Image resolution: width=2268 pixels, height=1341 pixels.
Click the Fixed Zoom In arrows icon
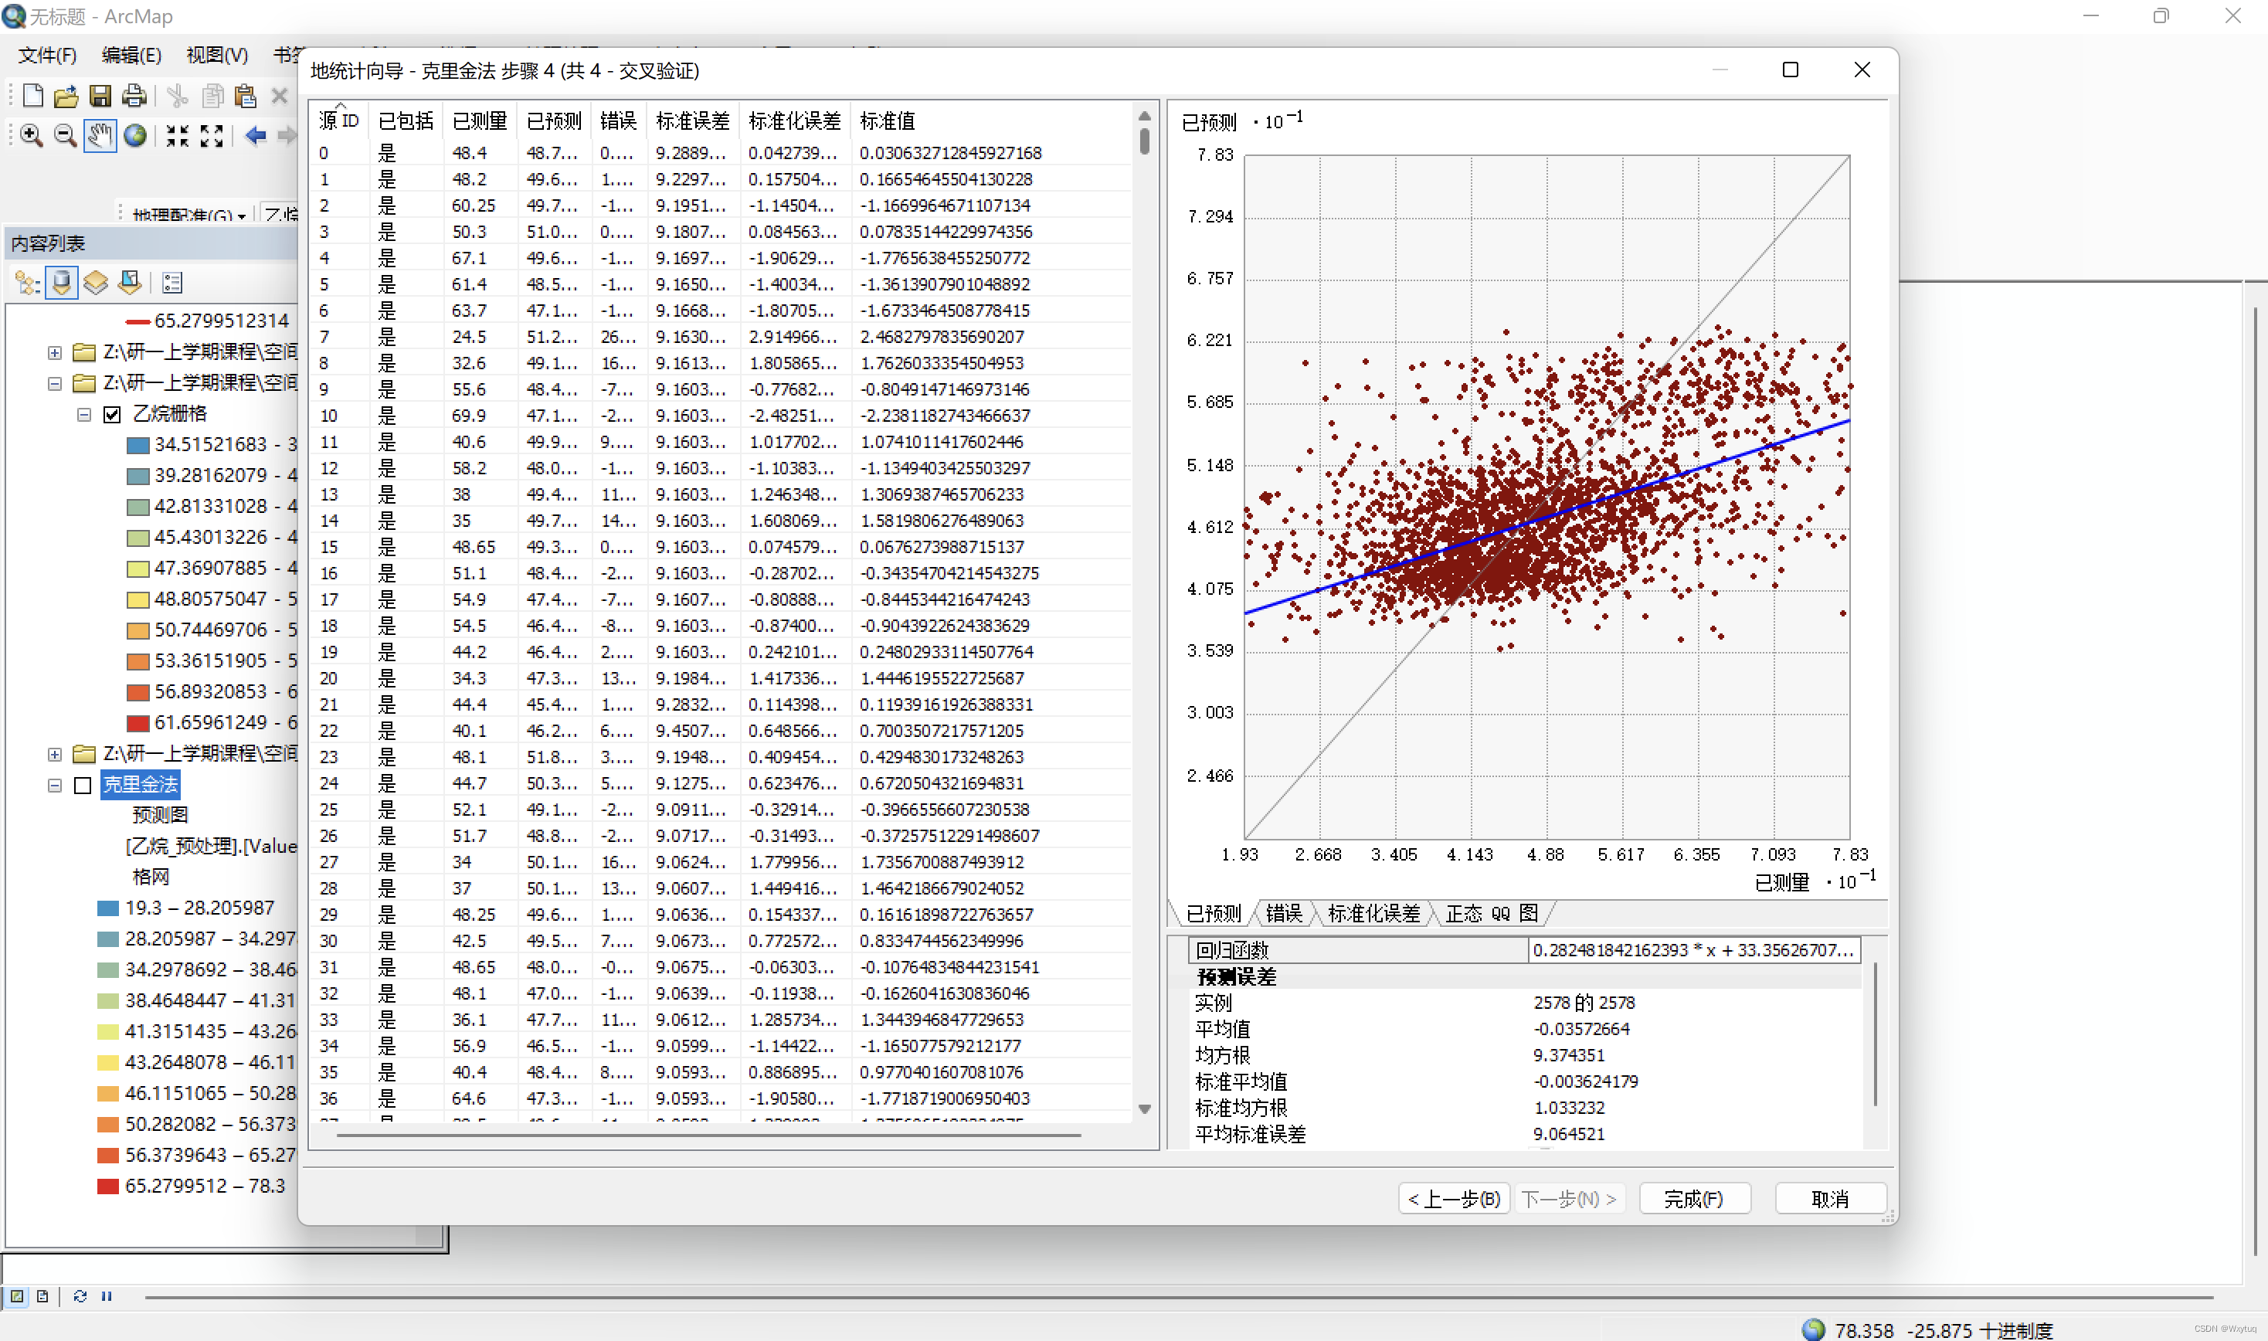pos(177,137)
